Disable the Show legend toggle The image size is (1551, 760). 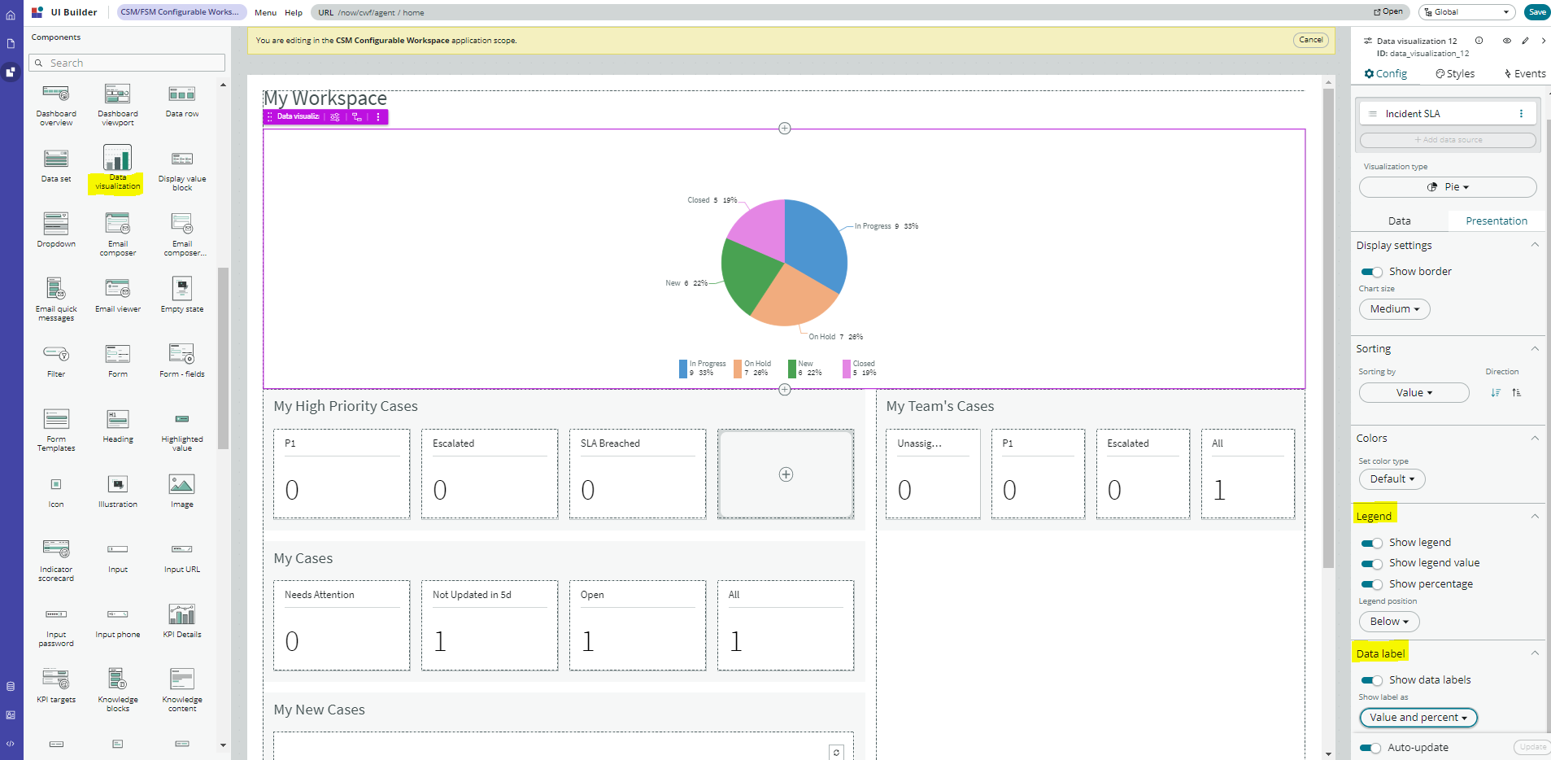(1371, 543)
